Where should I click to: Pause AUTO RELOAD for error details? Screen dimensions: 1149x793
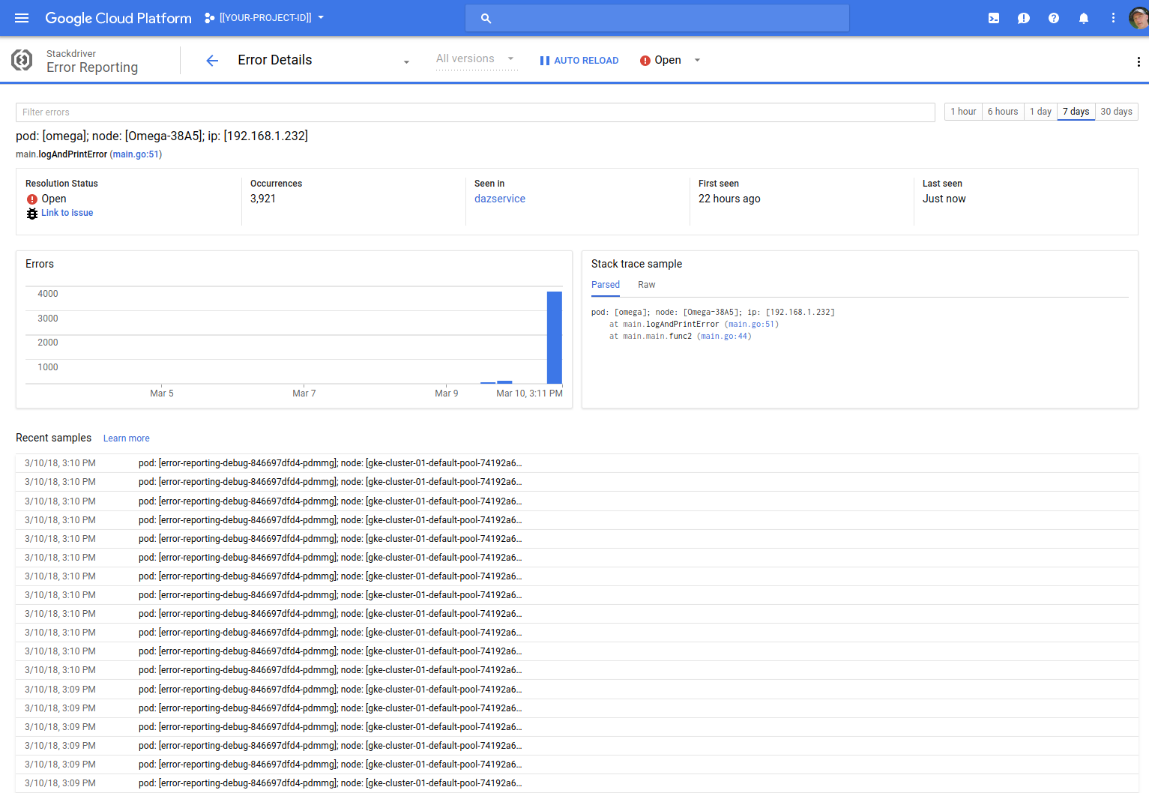point(579,60)
